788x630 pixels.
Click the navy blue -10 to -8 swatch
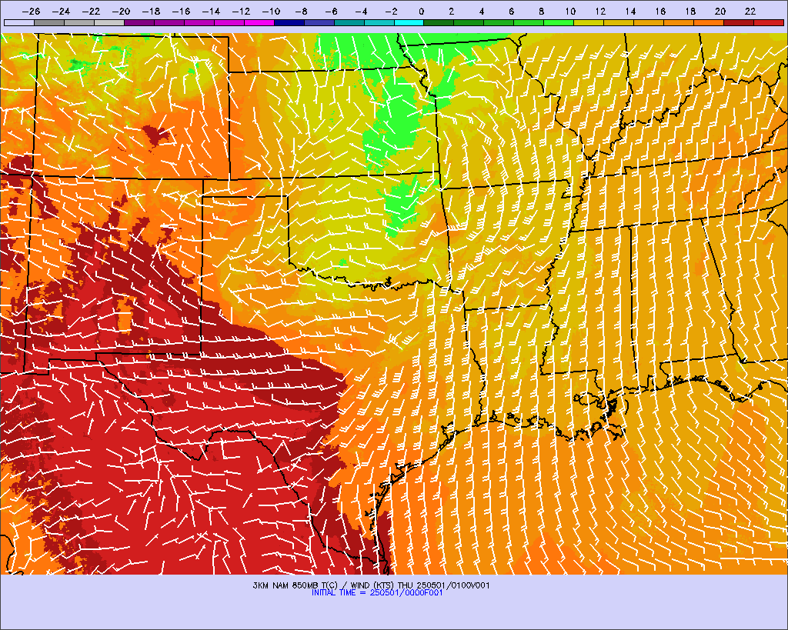[x=289, y=22]
